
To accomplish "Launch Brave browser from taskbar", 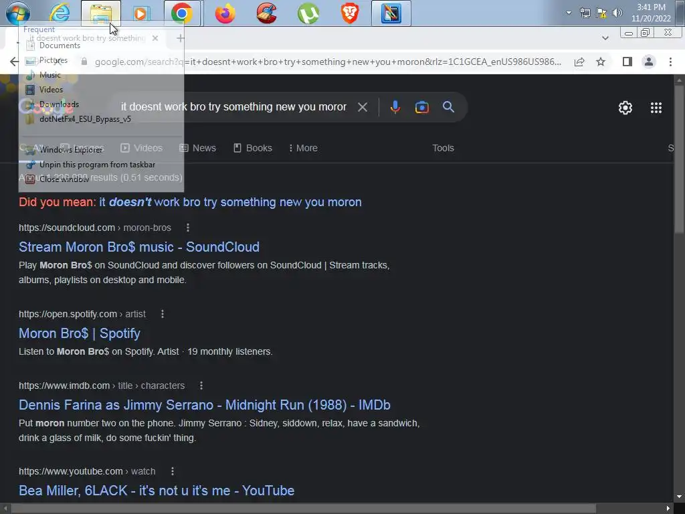I will (x=349, y=13).
